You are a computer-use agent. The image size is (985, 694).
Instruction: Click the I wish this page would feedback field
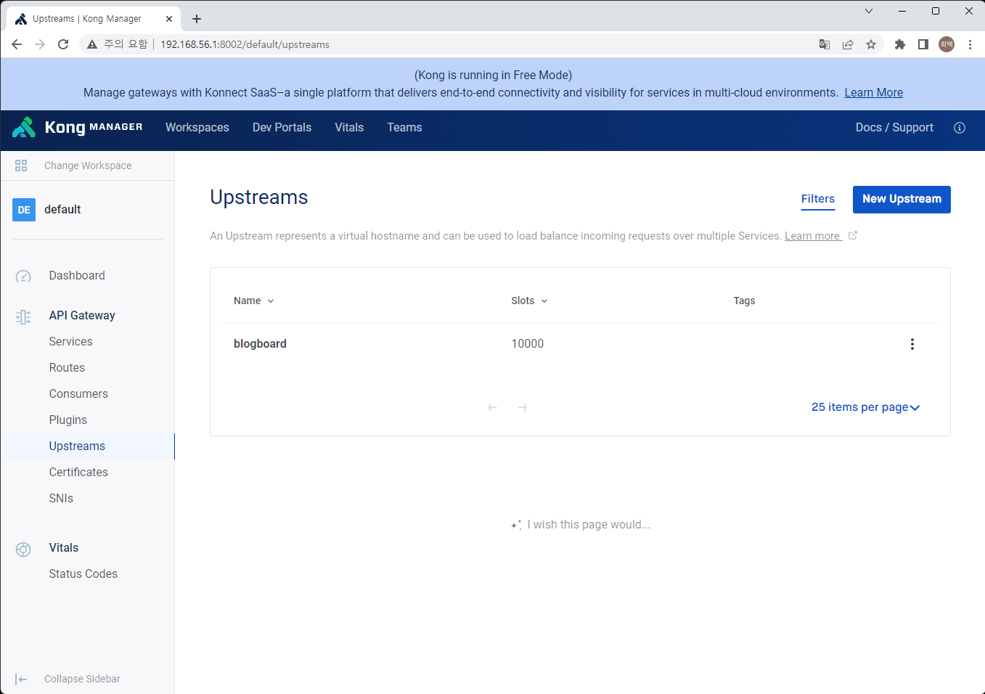pos(589,524)
